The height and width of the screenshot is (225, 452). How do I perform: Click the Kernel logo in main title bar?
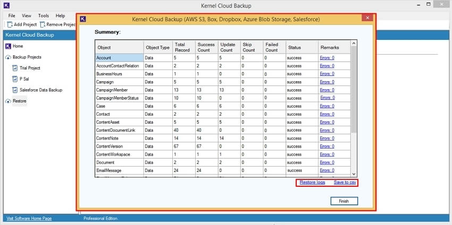[x=6, y=5]
